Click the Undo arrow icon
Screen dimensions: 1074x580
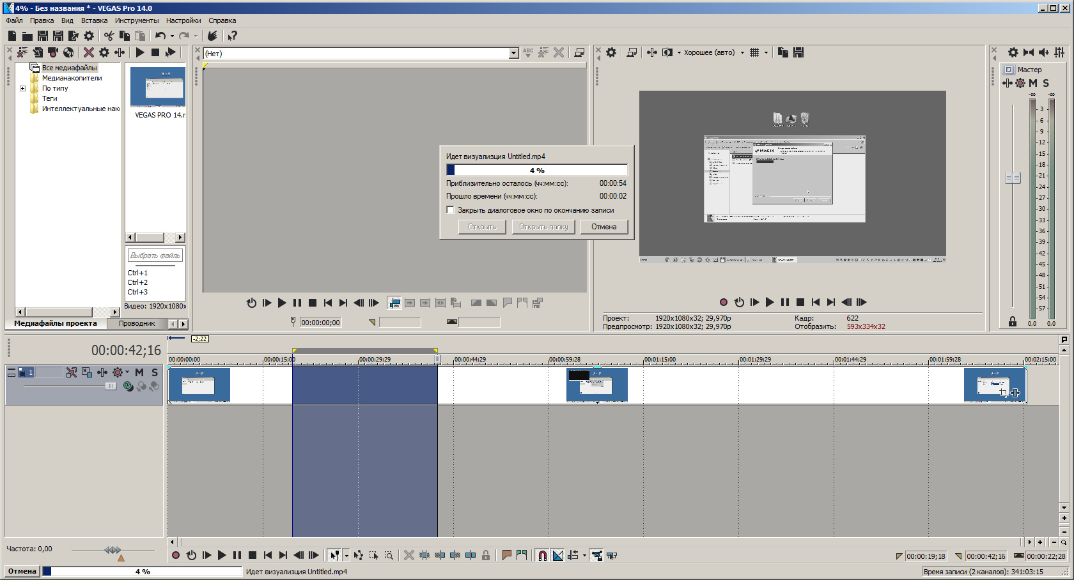click(x=160, y=36)
